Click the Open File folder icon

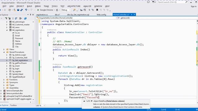pyautogui.click(x=15, y=10)
